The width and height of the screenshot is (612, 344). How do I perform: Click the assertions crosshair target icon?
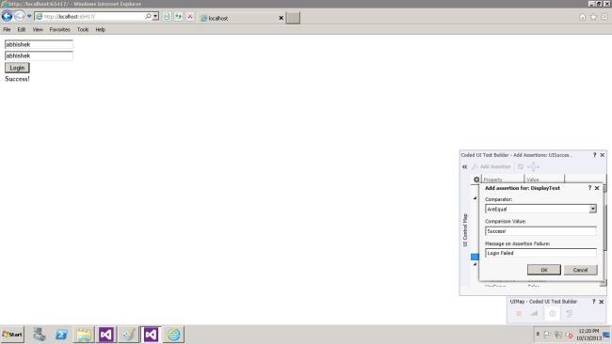533,166
